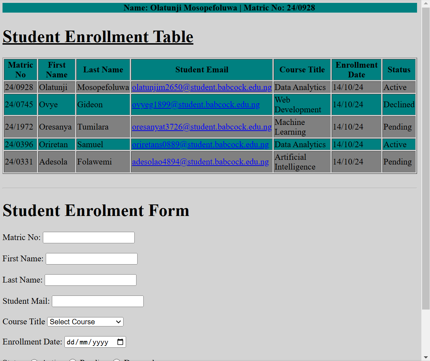Open the oriretans0889 email link
The height and width of the screenshot is (361, 430).
(x=200, y=145)
